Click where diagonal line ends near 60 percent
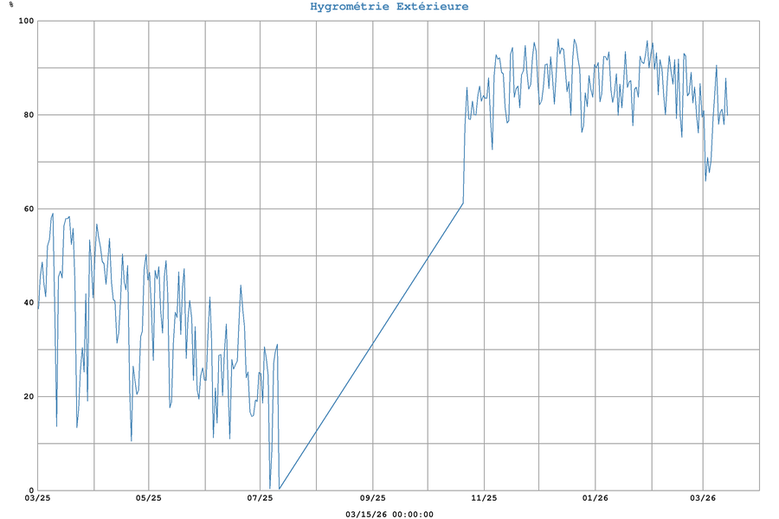The height and width of the screenshot is (519, 779). pos(463,204)
